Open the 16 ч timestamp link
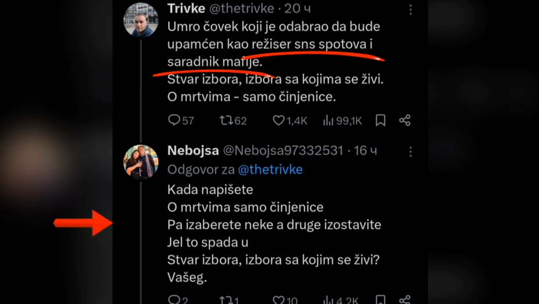 366,151
